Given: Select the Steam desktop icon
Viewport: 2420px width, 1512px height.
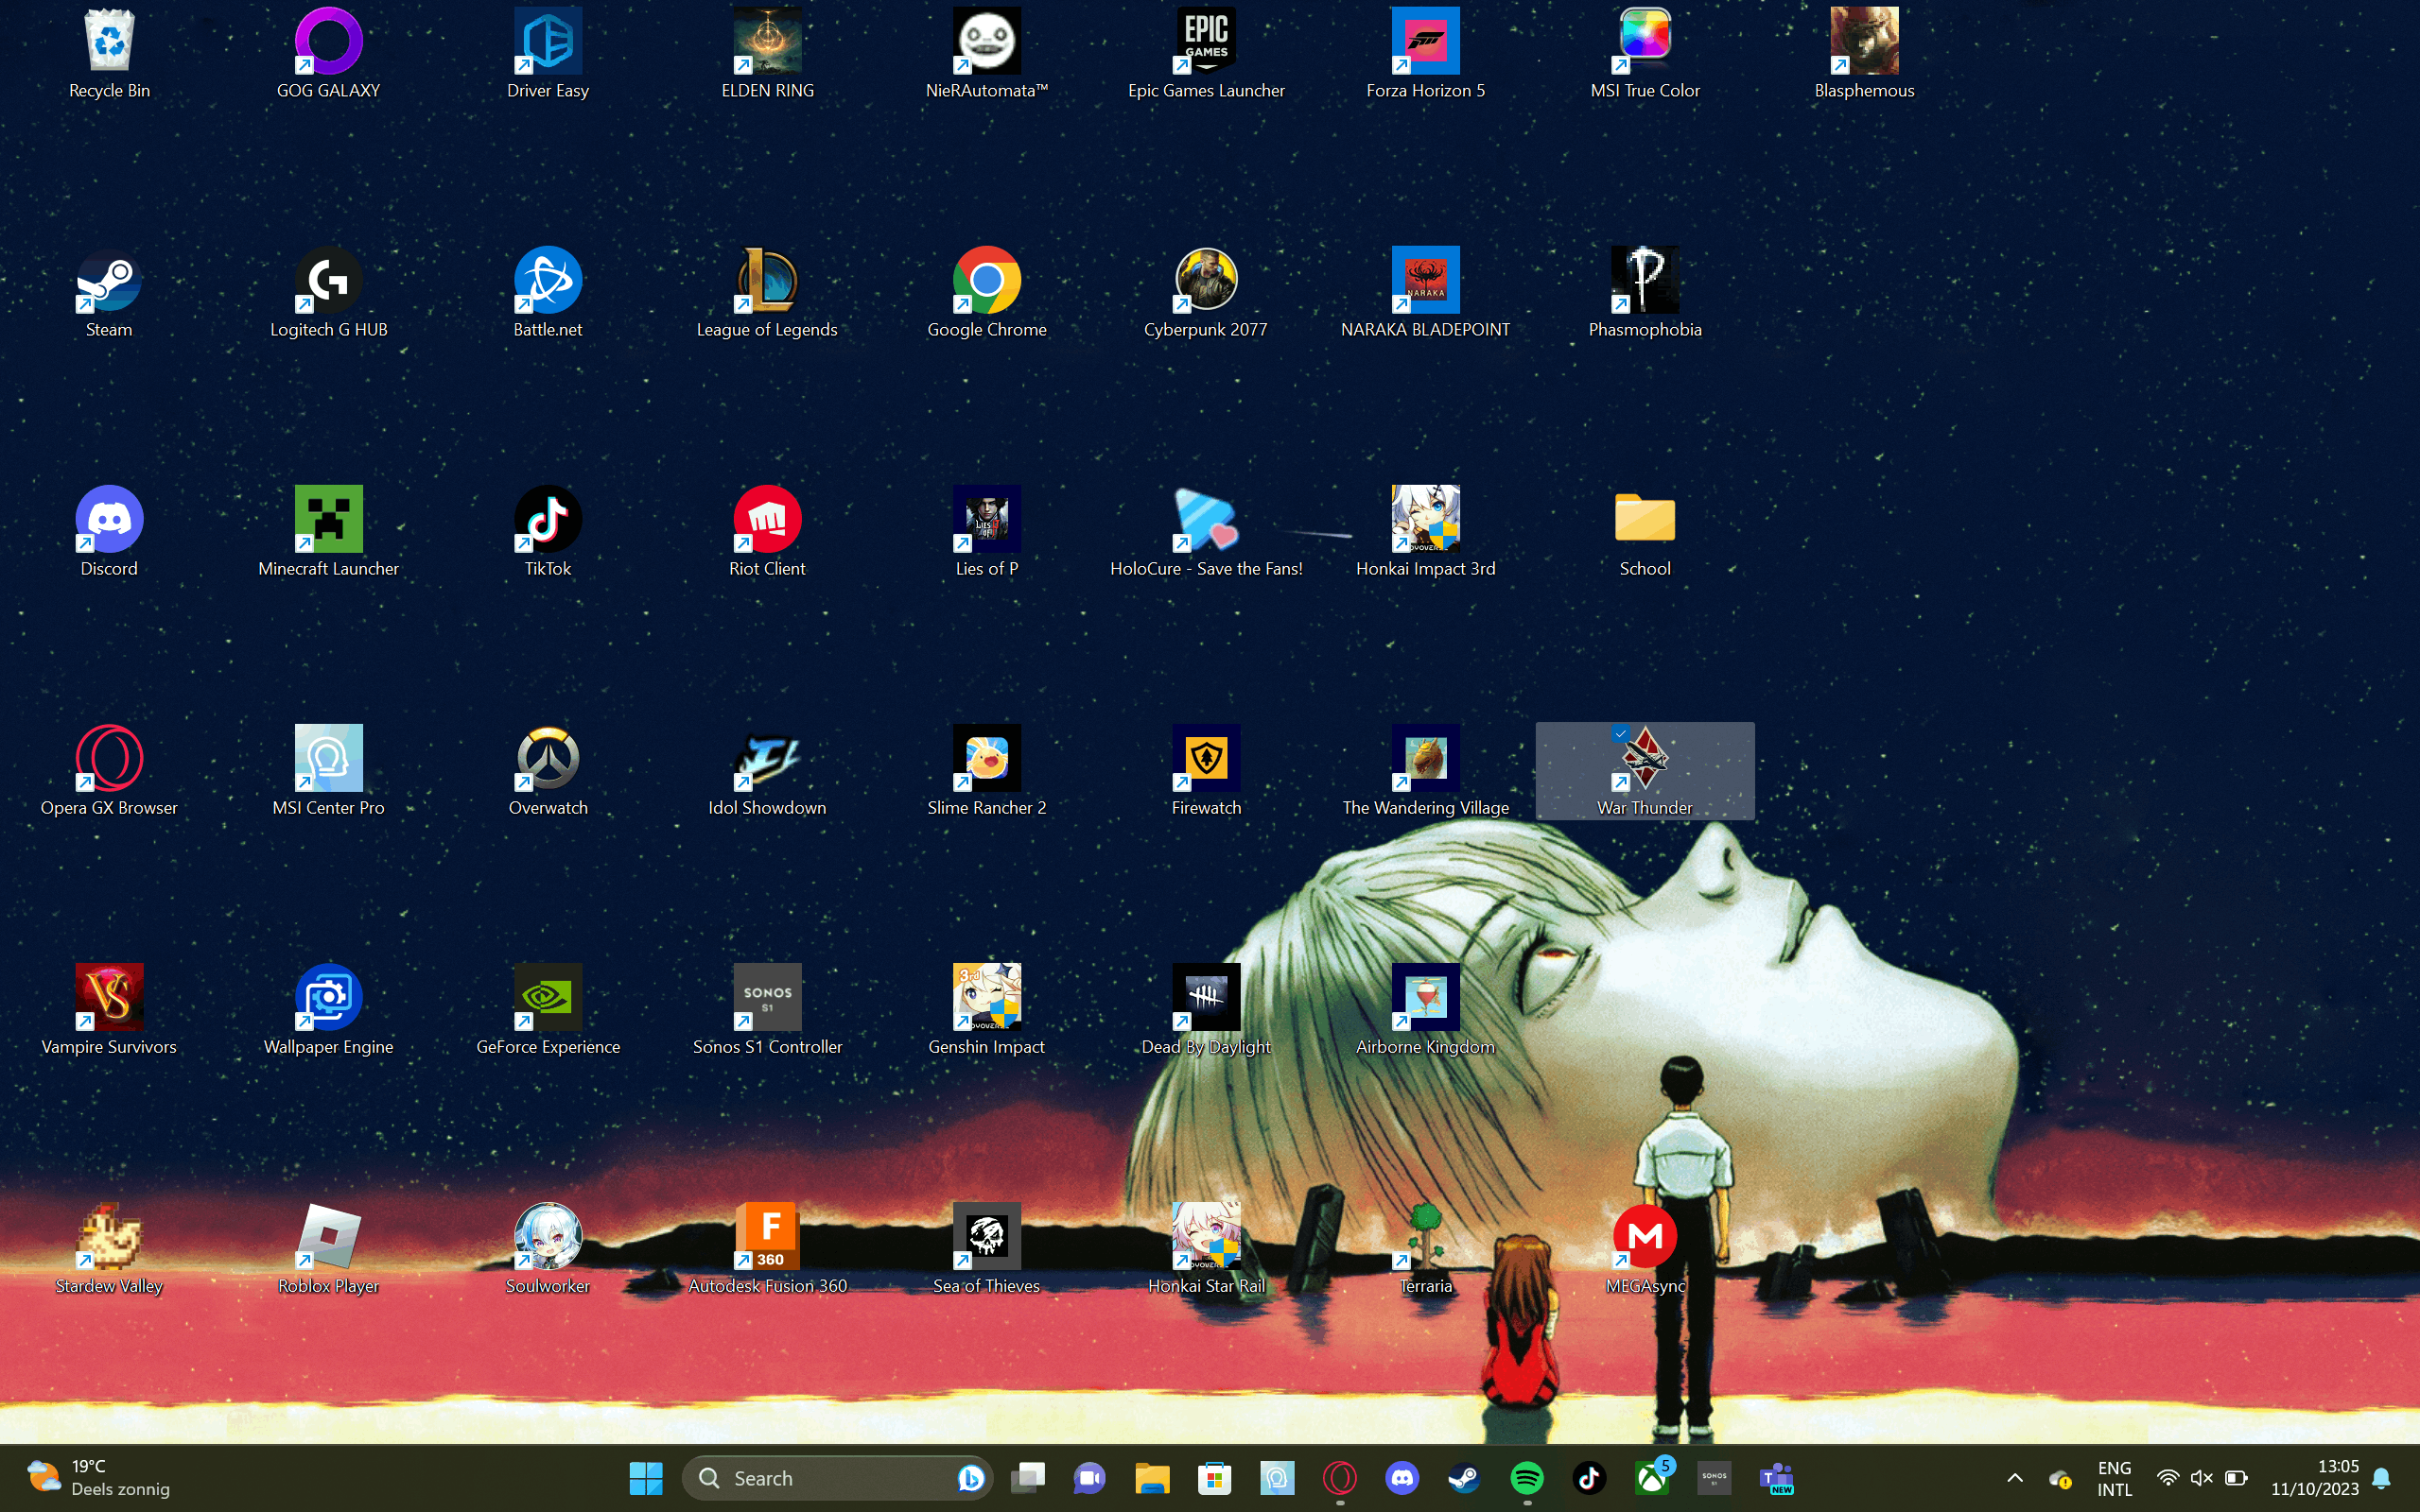Looking at the screenshot, I should click(x=109, y=292).
